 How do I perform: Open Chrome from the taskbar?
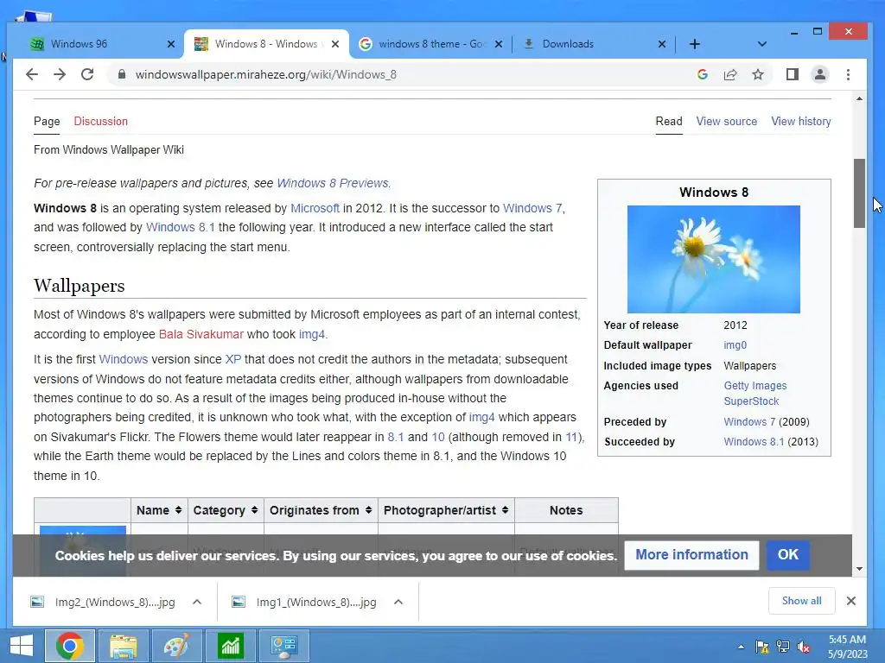70,646
